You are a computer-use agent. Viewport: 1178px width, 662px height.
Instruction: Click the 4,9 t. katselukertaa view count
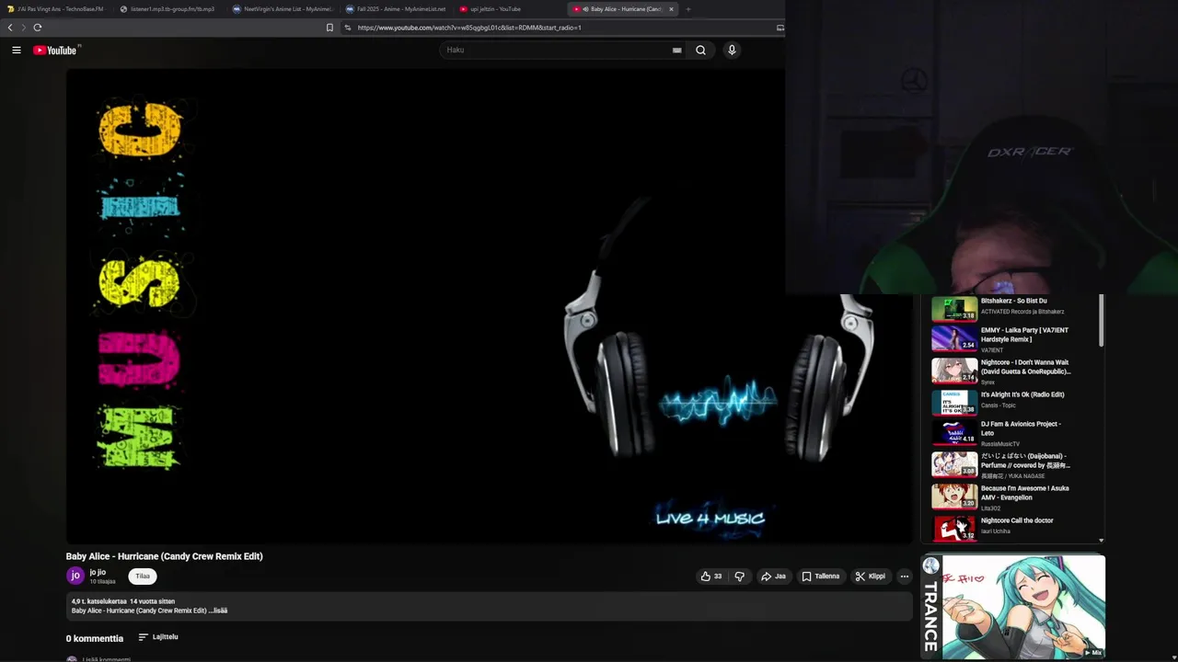click(x=99, y=601)
